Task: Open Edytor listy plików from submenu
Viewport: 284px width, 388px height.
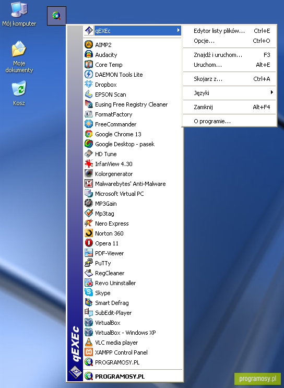Action: (x=230, y=31)
